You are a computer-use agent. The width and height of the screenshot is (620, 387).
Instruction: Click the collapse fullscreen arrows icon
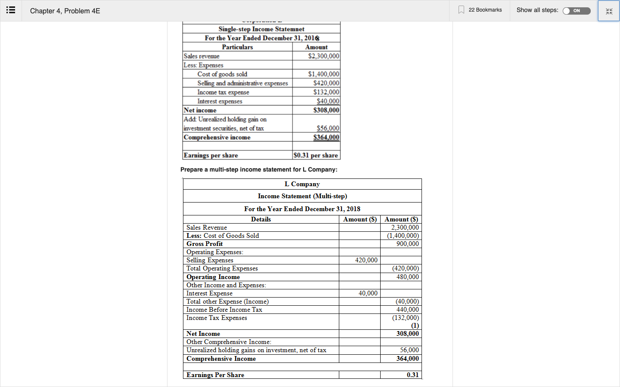609,11
